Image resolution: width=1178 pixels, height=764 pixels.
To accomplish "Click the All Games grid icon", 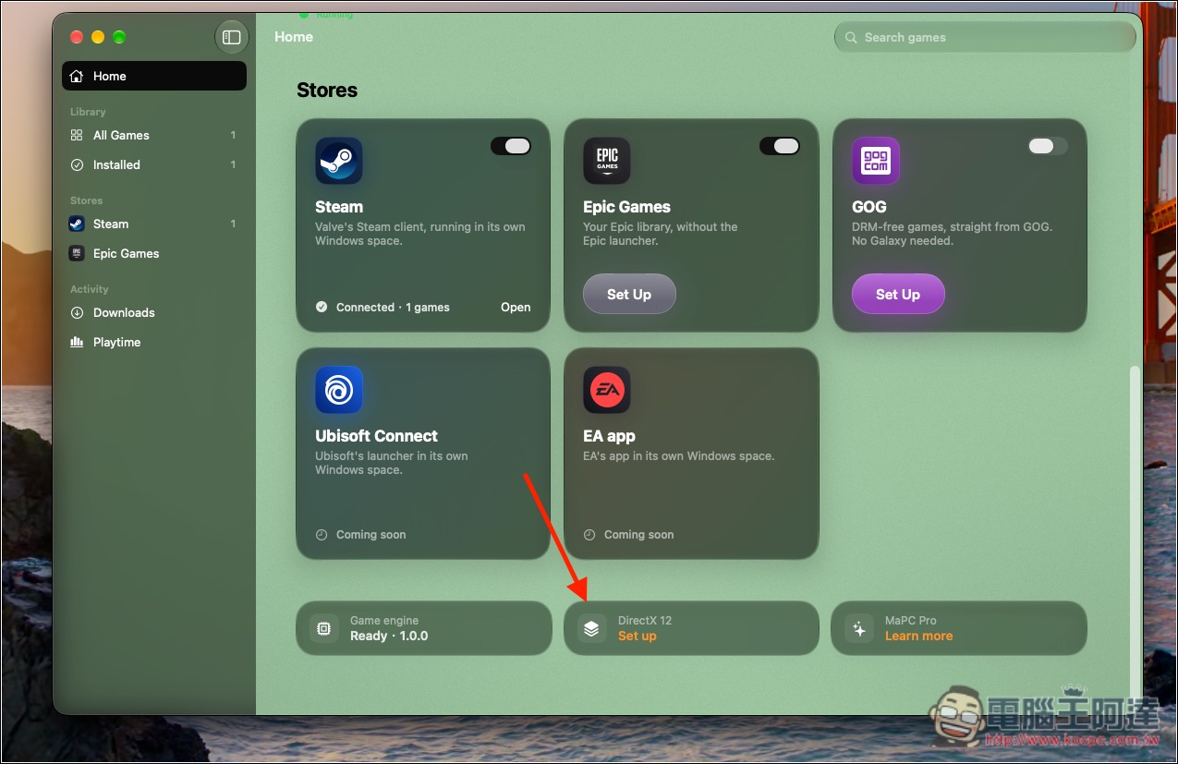I will pos(77,135).
